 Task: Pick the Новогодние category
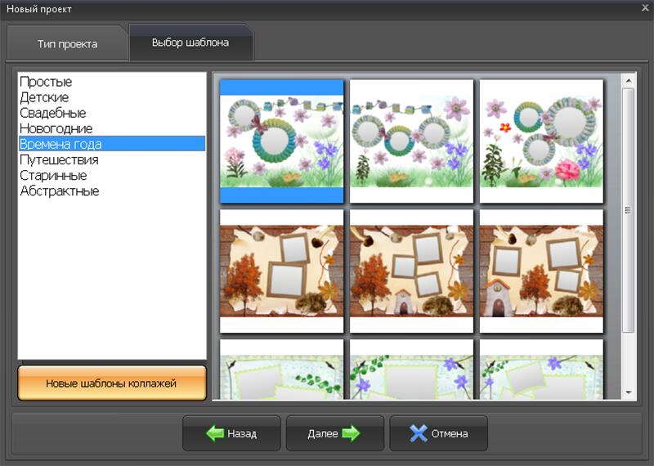tap(56, 128)
